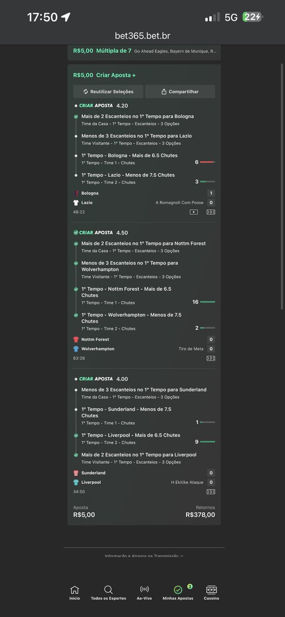Screen dimensions: 285x617
Task: Expand Informação e Atrasos na Transmissão
Action: tap(144, 556)
